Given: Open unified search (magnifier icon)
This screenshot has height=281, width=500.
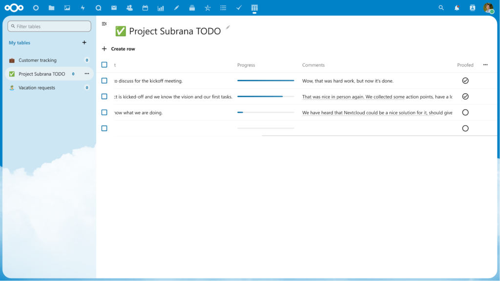Looking at the screenshot, I should click(441, 8).
